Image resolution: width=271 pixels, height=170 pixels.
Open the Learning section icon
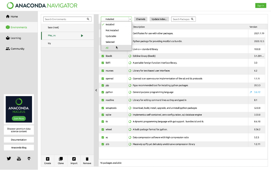[8, 38]
